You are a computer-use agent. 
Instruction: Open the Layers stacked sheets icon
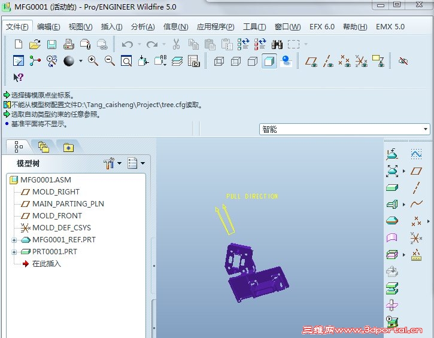[x=177, y=61]
